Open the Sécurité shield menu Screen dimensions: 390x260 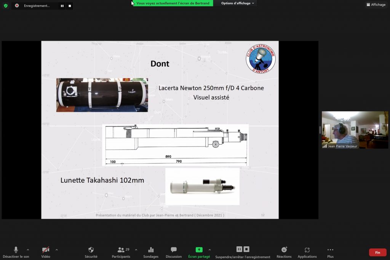pos(91,252)
